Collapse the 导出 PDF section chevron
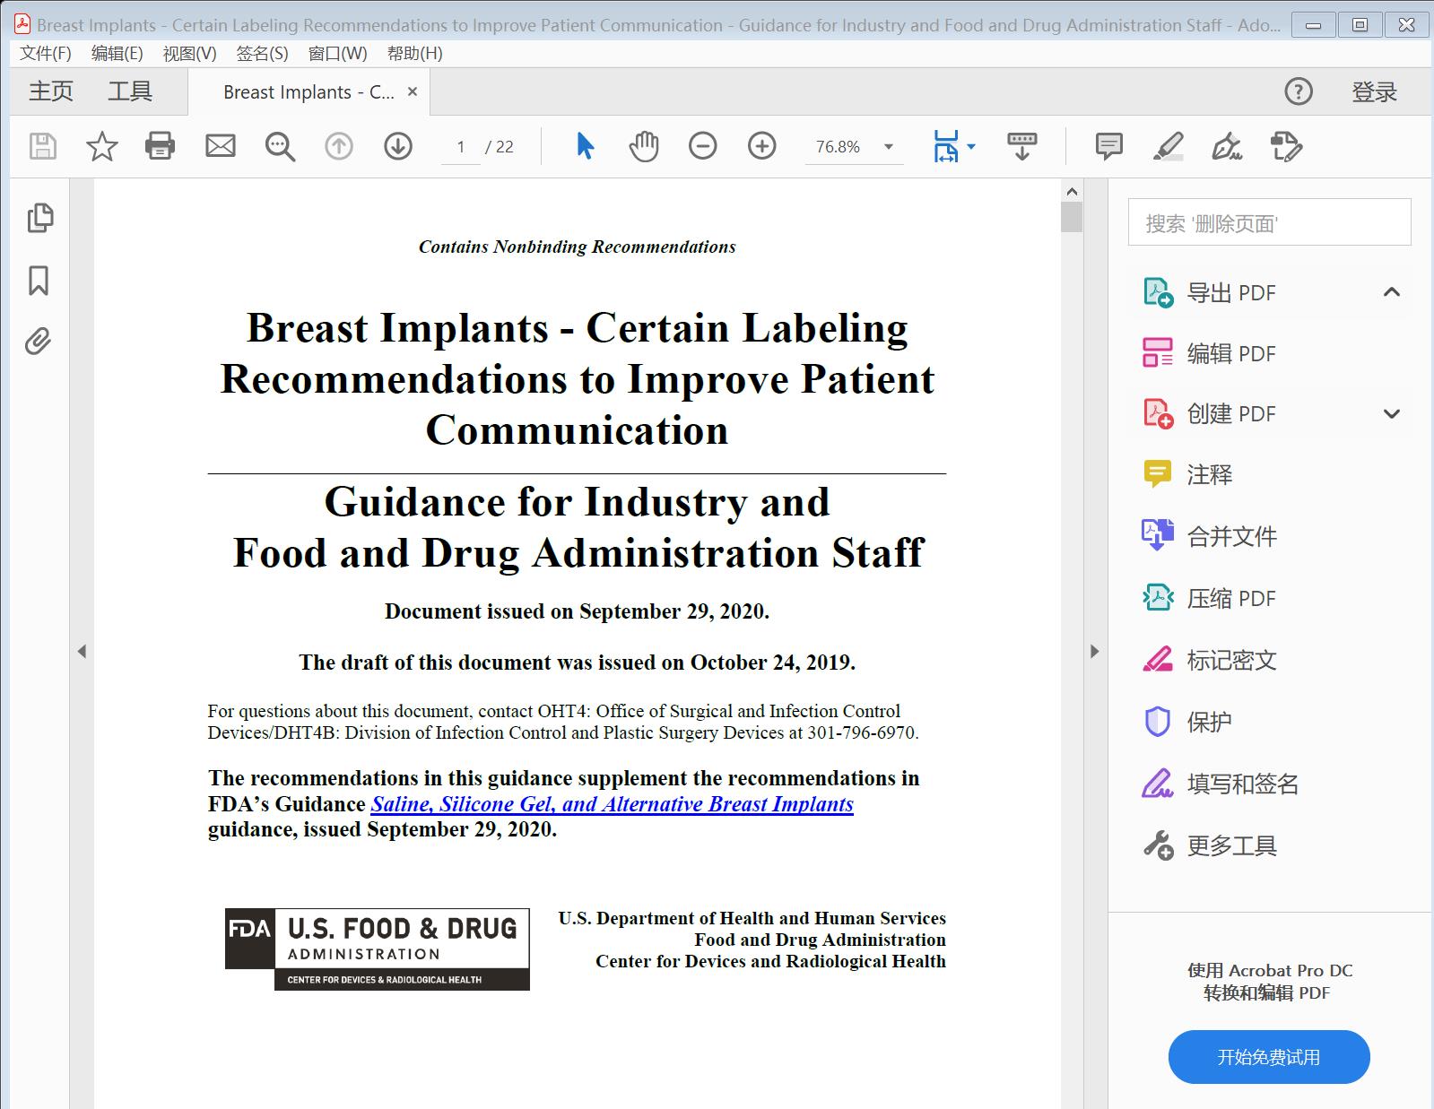 (1391, 292)
